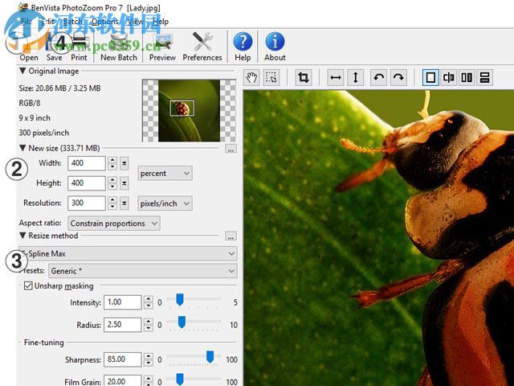
Task: Collapse the New size section
Action: [x=22, y=148]
